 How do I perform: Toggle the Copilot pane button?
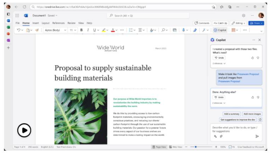220,30
